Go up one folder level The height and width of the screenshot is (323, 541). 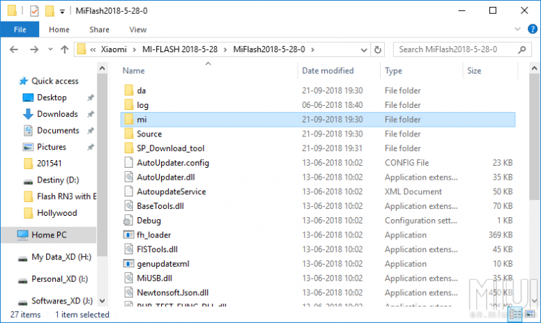click(65, 49)
